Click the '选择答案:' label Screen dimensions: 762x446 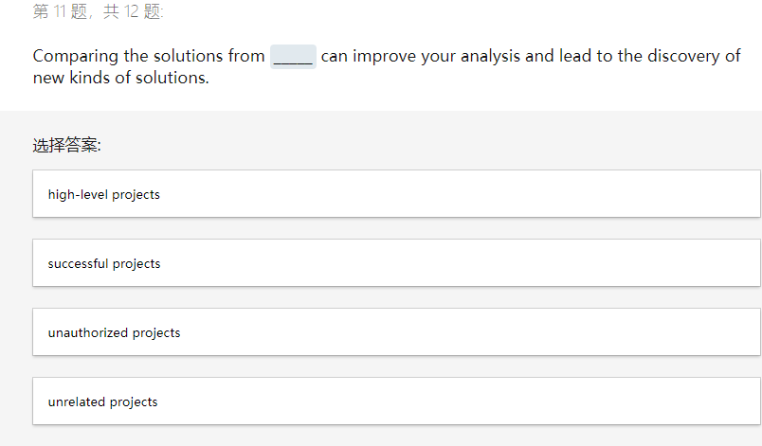tap(66, 145)
